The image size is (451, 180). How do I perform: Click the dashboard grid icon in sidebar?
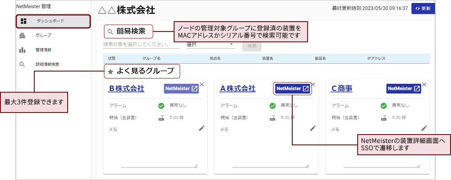[x=23, y=21]
